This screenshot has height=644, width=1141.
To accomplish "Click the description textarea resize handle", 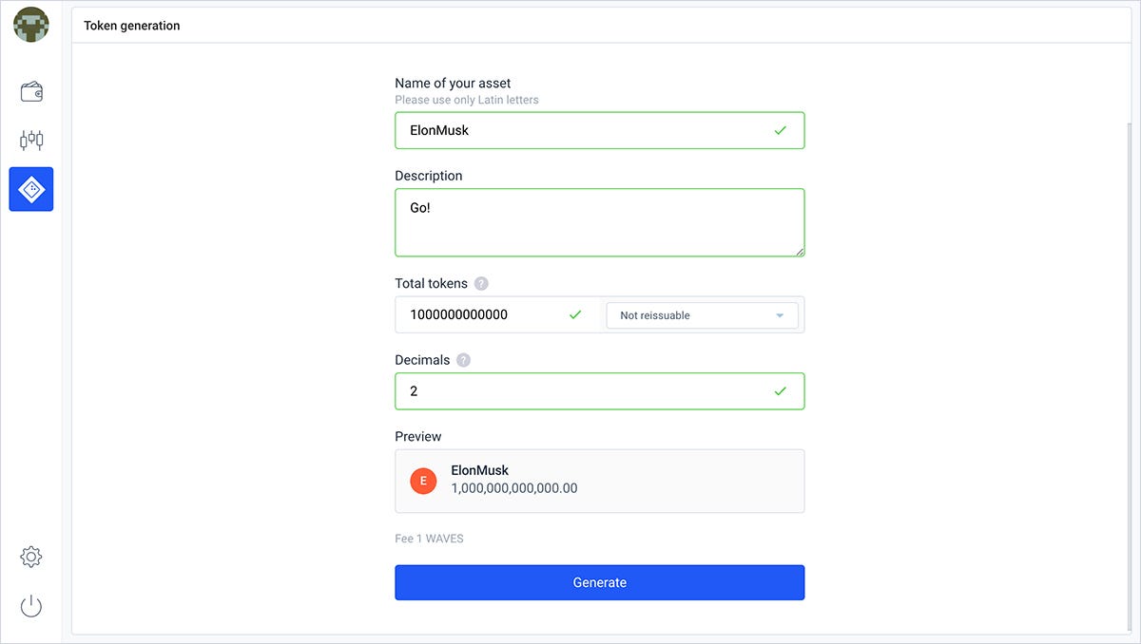I will click(800, 252).
